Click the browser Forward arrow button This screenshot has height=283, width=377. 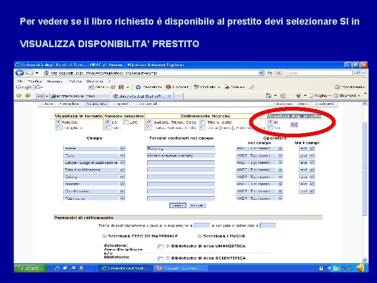(29, 73)
